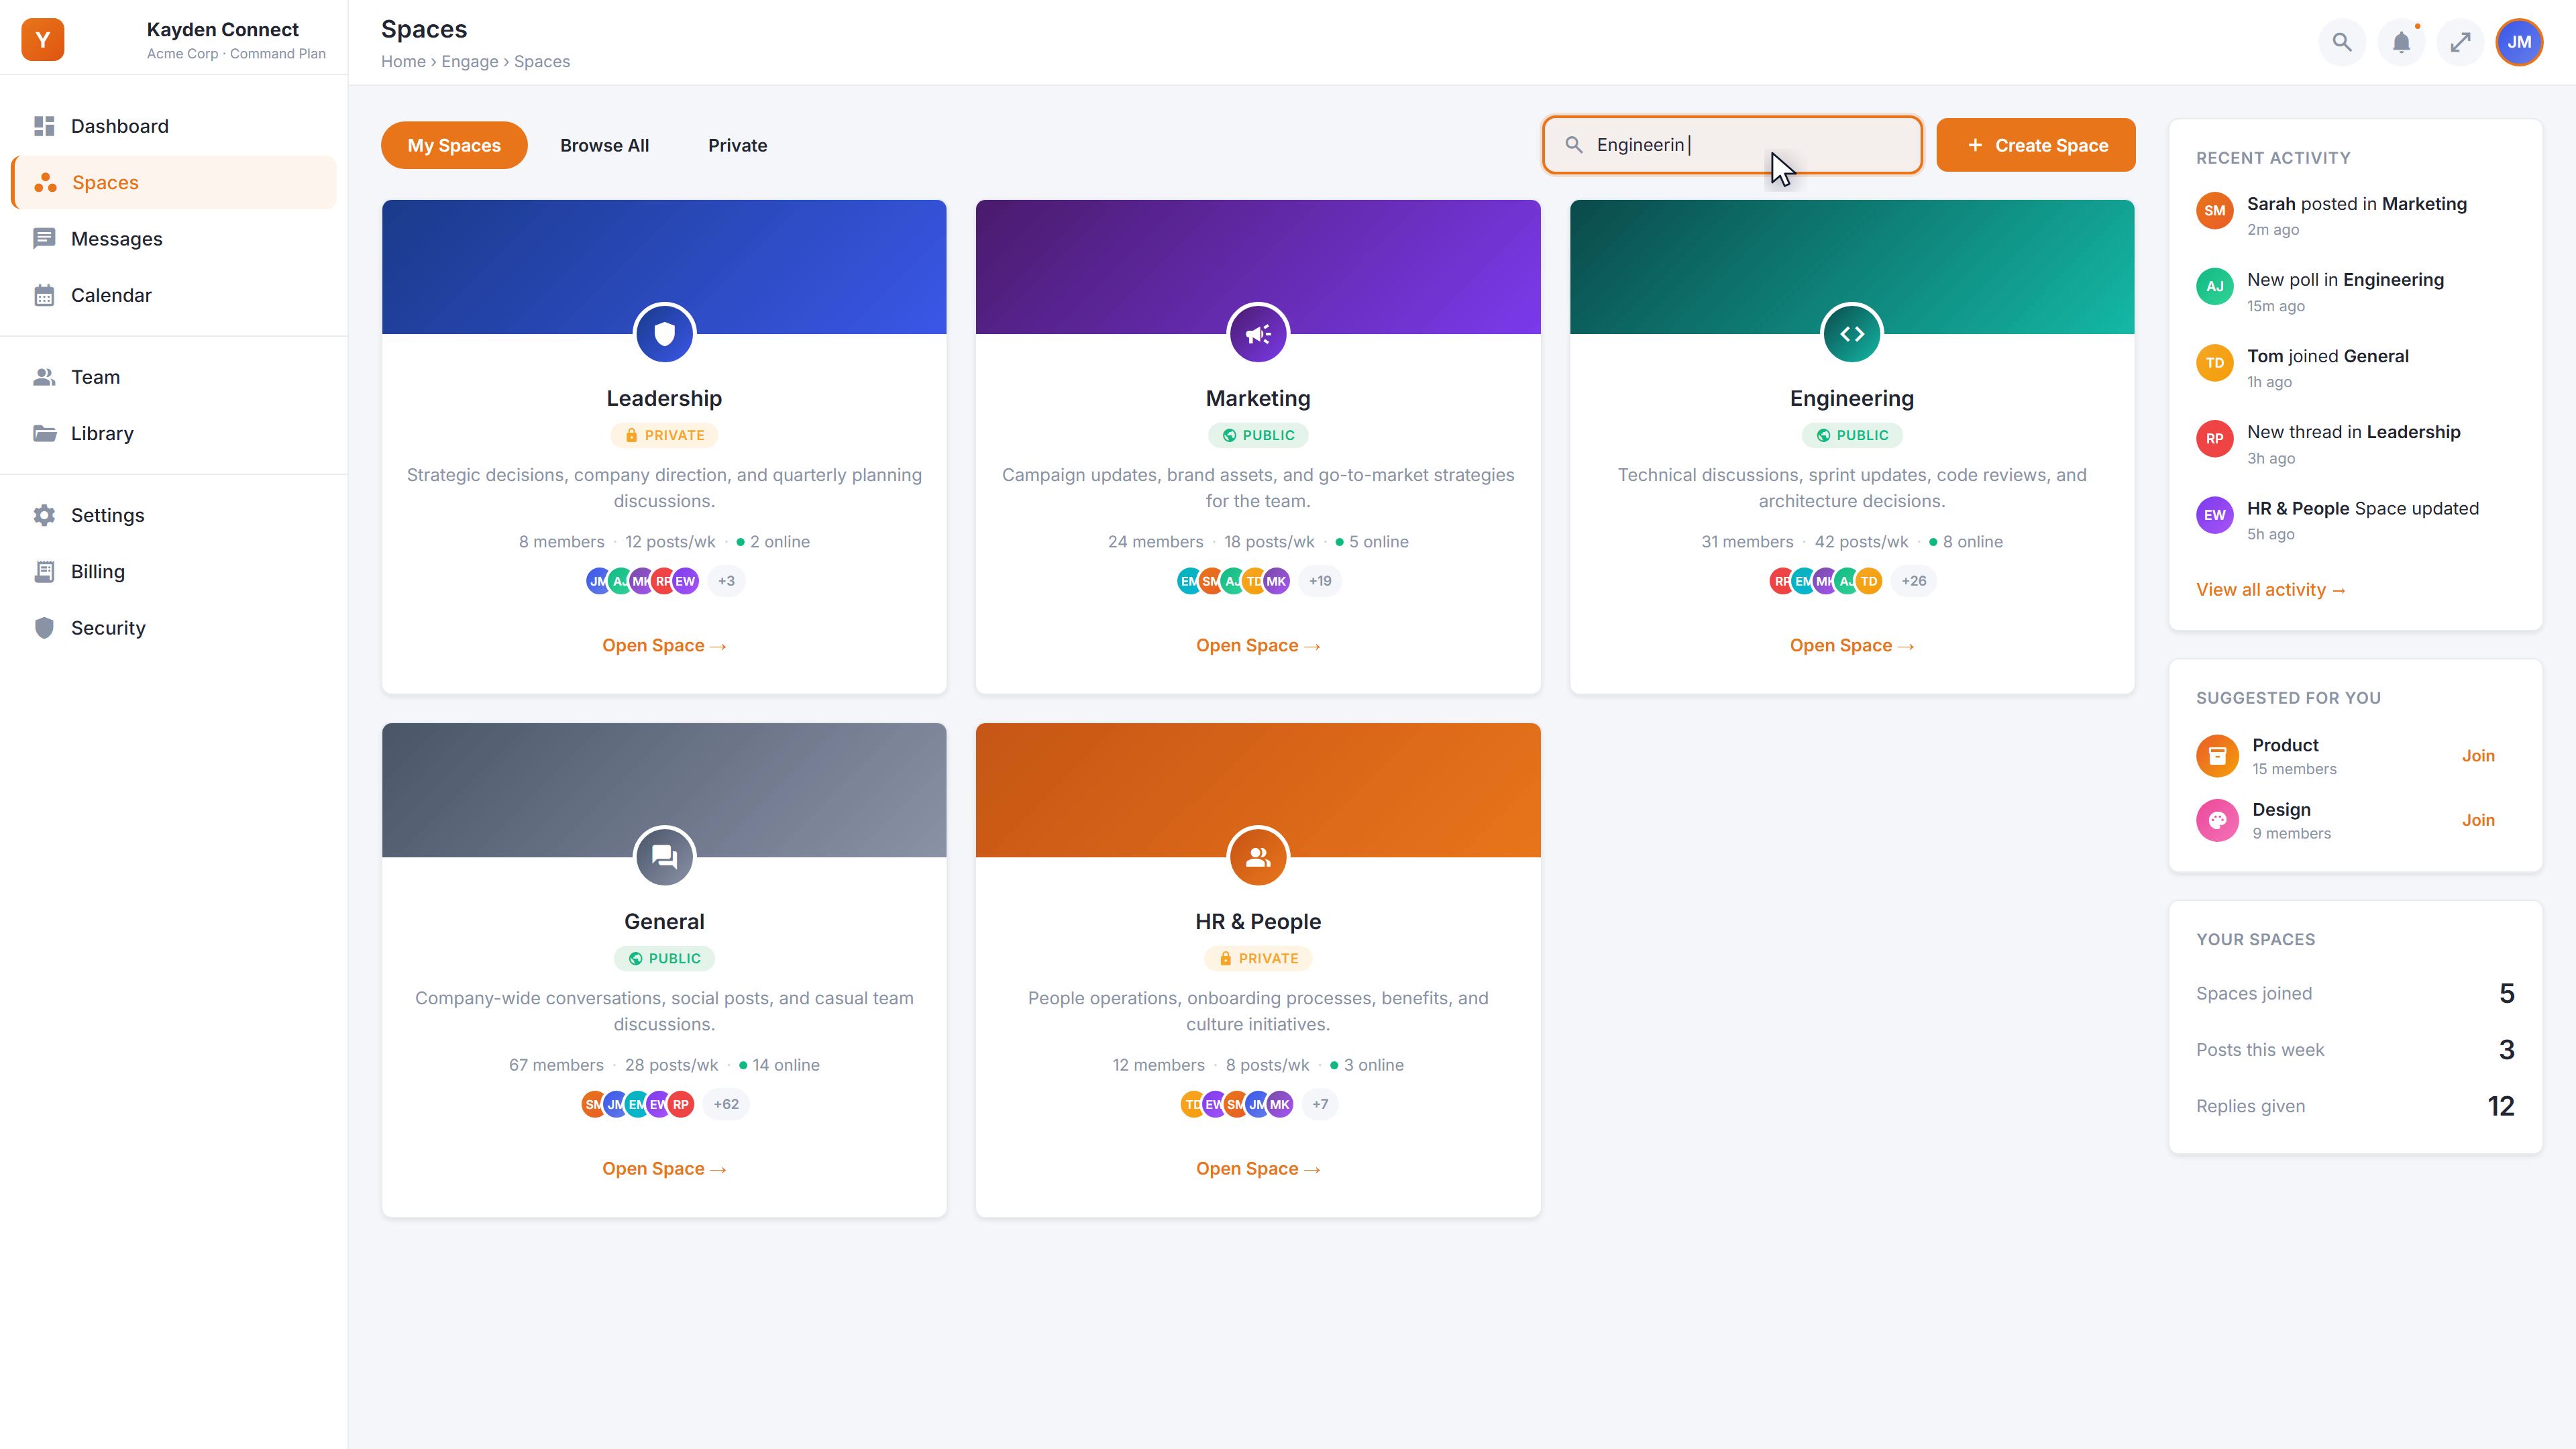This screenshot has width=2576, height=1449.
Task: Go to Spaces in sidebar
Action: 174,183
